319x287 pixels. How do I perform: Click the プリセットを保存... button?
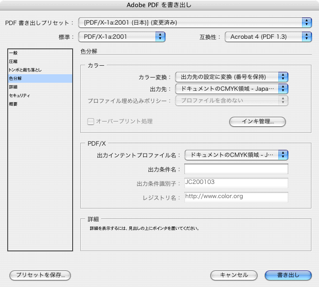click(x=40, y=275)
